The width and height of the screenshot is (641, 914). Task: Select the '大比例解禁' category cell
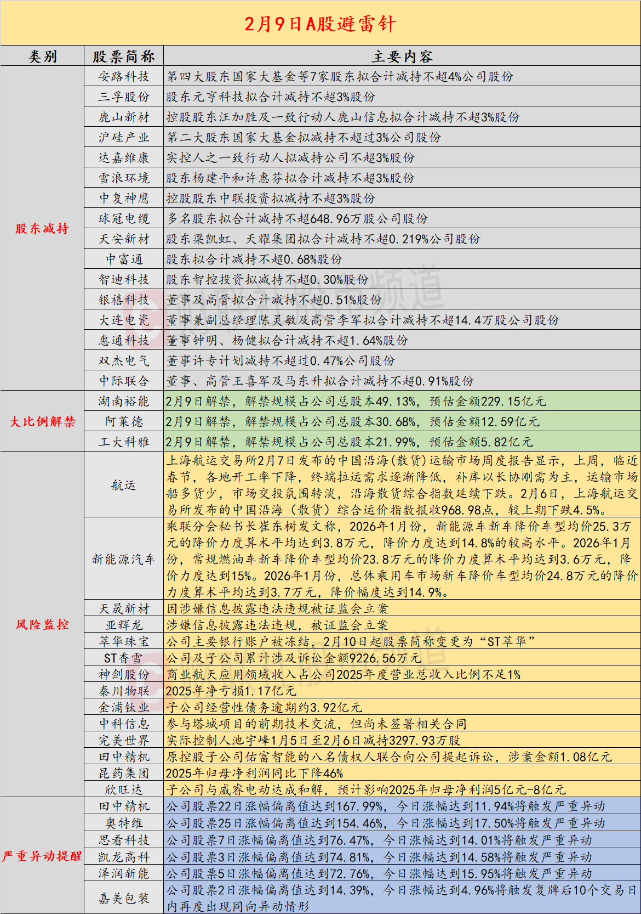coord(42,421)
